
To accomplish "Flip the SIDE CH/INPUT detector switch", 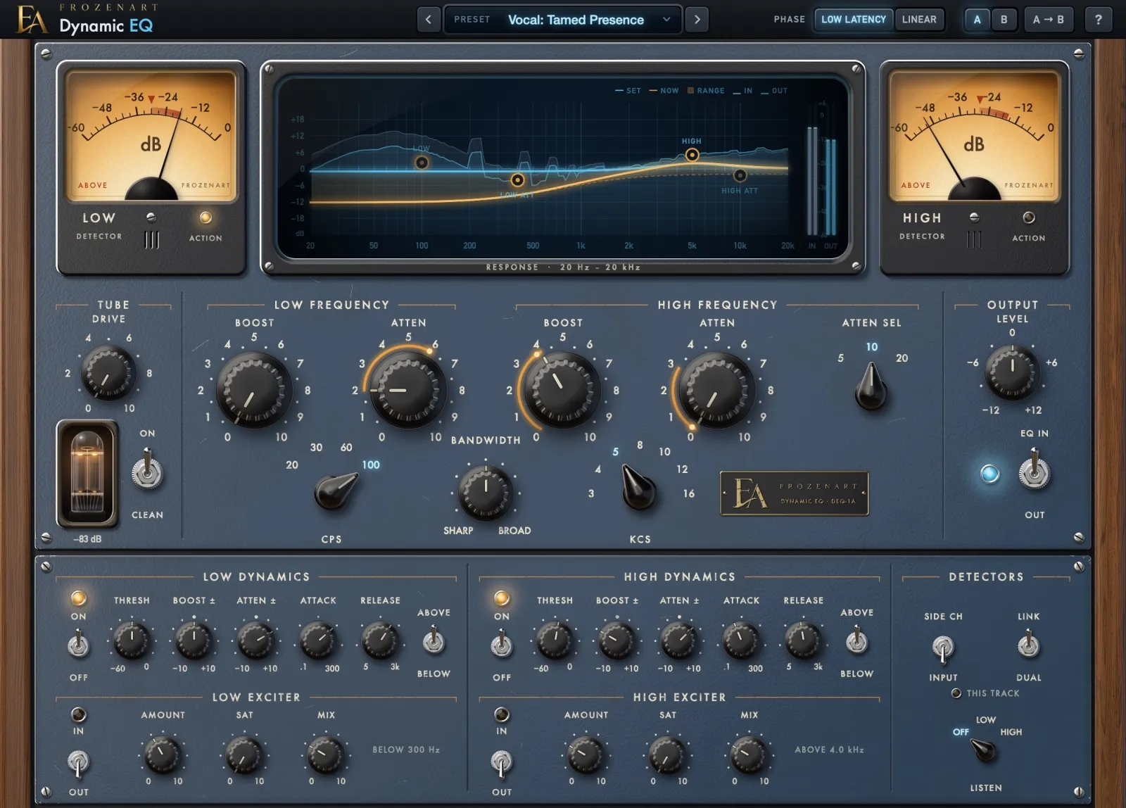I will click(x=943, y=648).
